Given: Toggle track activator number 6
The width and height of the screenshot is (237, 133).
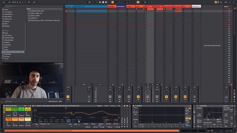Looking at the screenshot, I should click(138, 97).
